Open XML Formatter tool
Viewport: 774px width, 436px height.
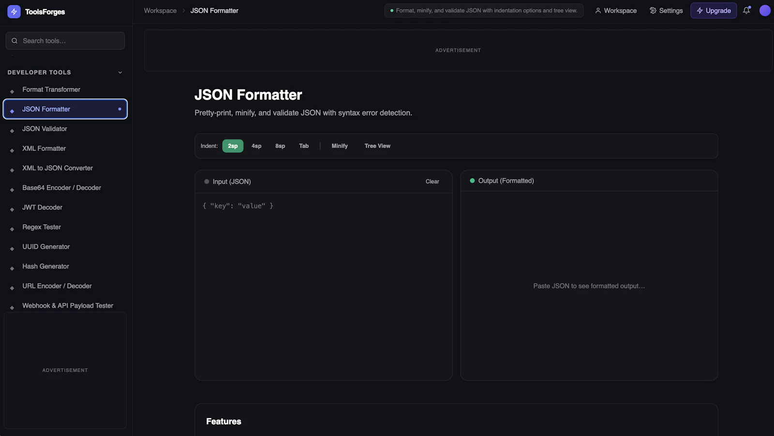(x=65, y=149)
